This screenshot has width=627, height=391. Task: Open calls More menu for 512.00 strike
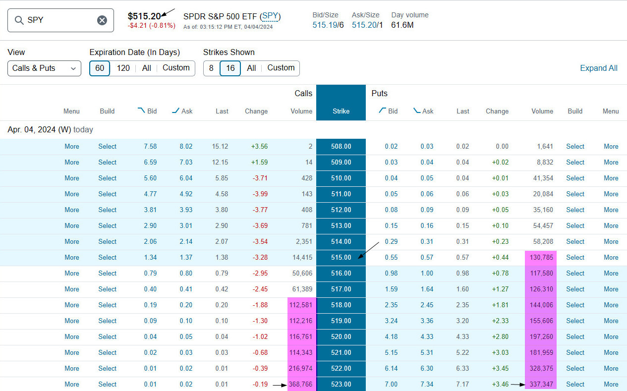coord(72,210)
